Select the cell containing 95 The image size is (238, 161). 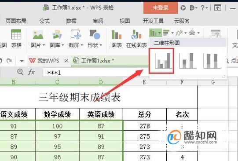pos(57,146)
